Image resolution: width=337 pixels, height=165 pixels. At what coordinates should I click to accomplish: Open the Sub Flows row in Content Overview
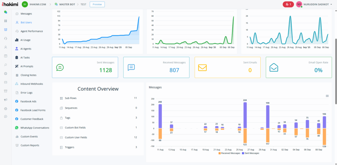point(71,98)
